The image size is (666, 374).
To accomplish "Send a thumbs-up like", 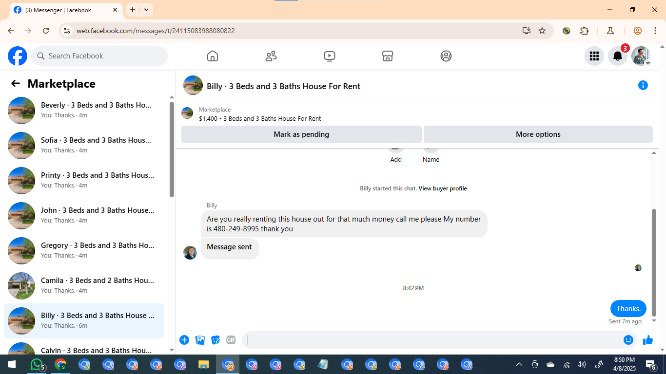I will click(648, 340).
